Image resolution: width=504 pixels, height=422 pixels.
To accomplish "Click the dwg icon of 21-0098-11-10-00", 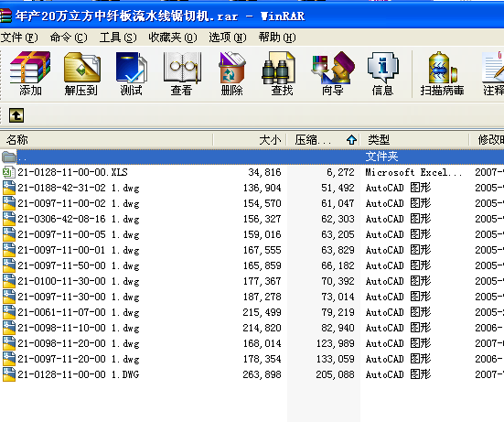I will click(x=8, y=328).
